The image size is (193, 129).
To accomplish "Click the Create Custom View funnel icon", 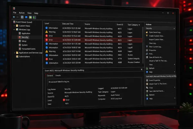I will click(x=147, y=36).
